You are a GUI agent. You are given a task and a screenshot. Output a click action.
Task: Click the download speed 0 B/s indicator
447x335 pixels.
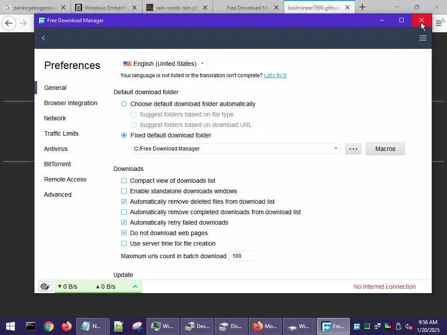pyautogui.click(x=68, y=287)
